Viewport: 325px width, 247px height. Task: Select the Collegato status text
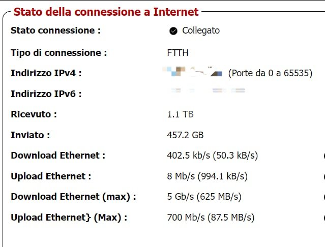click(201, 30)
